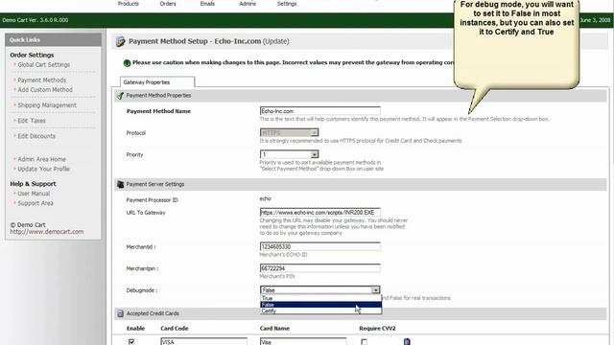The image size is (614, 345).
Task: Click the Payment Method Setup page icon
Action: tap(120, 41)
